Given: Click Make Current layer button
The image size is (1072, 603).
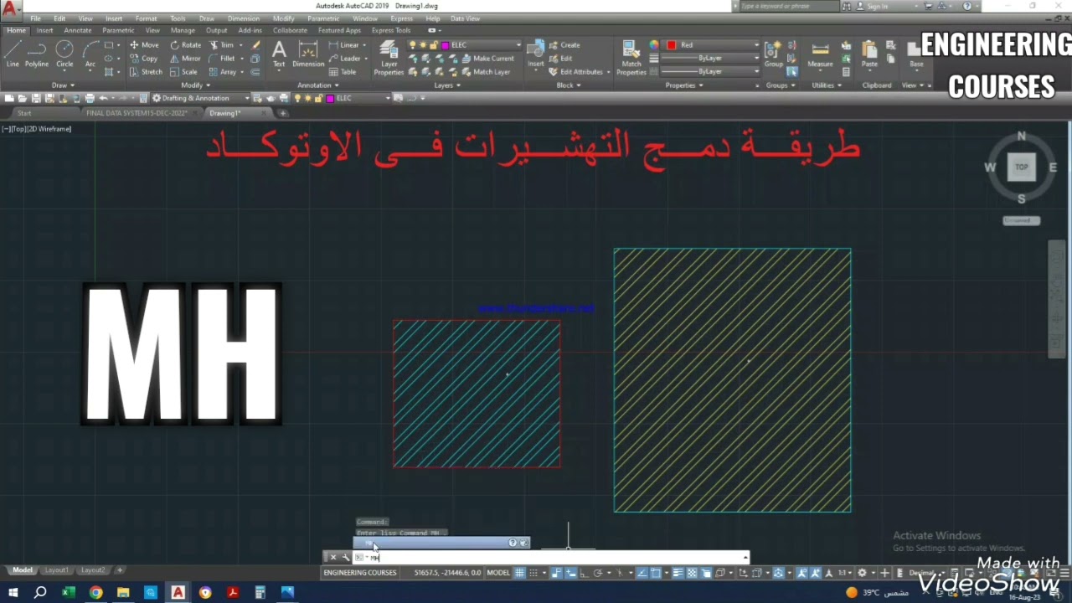Looking at the screenshot, I should point(488,59).
